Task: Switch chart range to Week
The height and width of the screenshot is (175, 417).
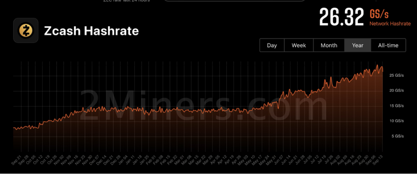Action: [298, 45]
